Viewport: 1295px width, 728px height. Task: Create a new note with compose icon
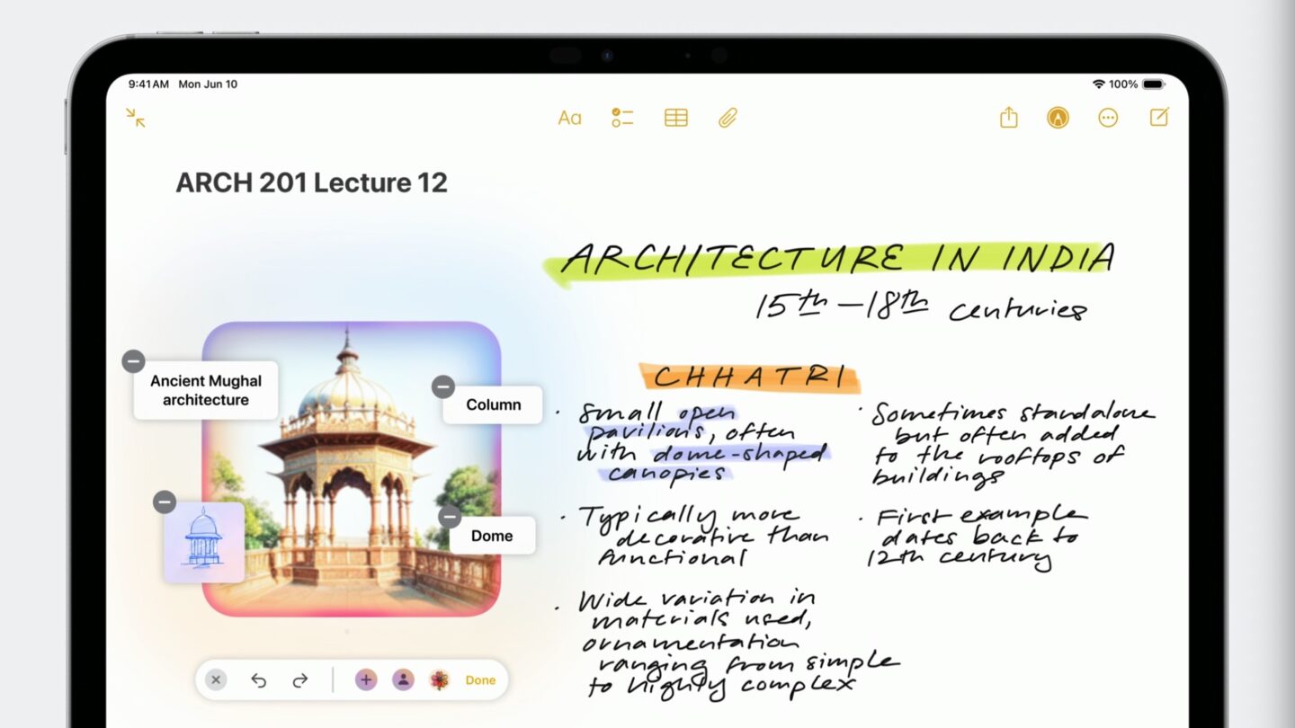click(1159, 118)
